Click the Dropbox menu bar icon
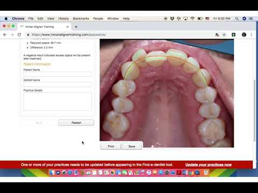Screen dimensions: 258x193 pos(172,19)
